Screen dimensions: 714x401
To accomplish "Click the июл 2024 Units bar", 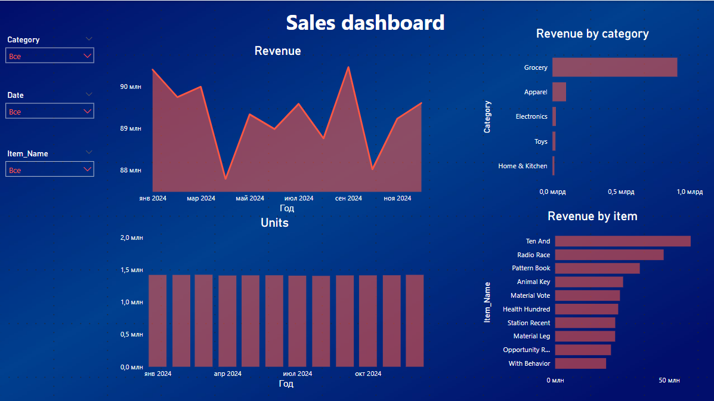I will point(297,321).
